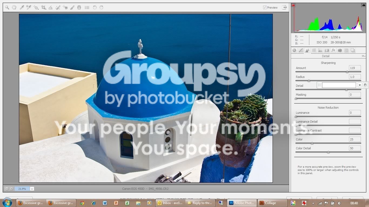Select the Spot Removal tool
This screenshot has width=369, height=207.
tap(58, 8)
